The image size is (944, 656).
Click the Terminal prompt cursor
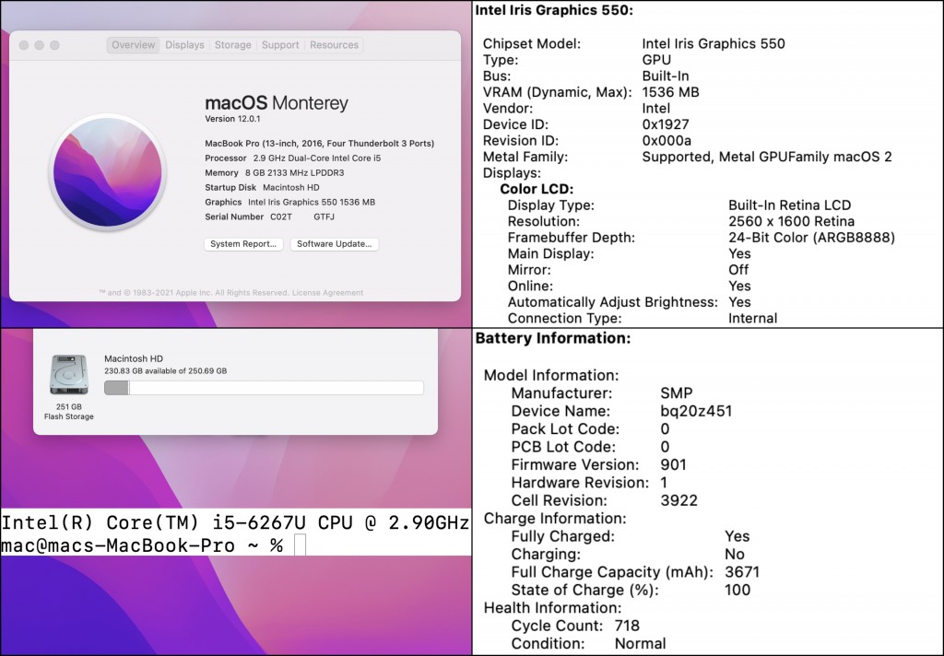point(300,545)
